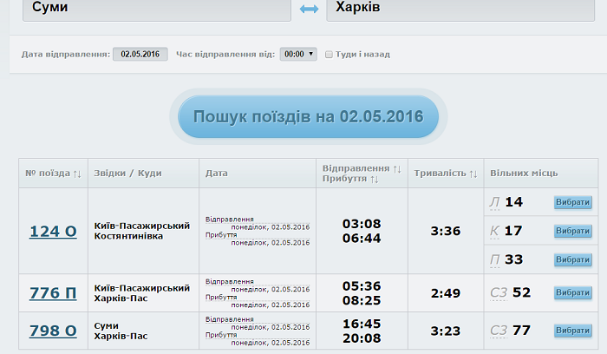Choose К class seats on train 124

(x=572, y=231)
